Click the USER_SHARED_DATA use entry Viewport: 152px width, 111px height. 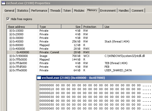click(x=118, y=70)
